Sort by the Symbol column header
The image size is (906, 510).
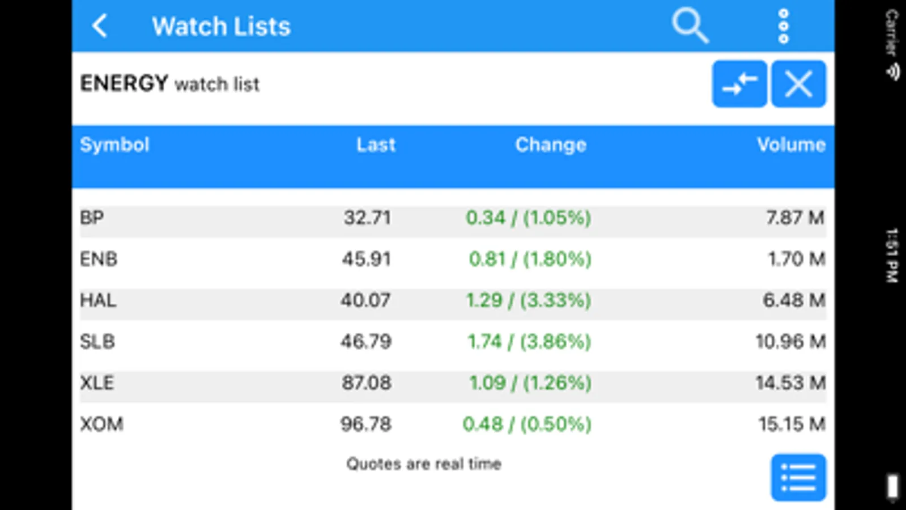(114, 145)
